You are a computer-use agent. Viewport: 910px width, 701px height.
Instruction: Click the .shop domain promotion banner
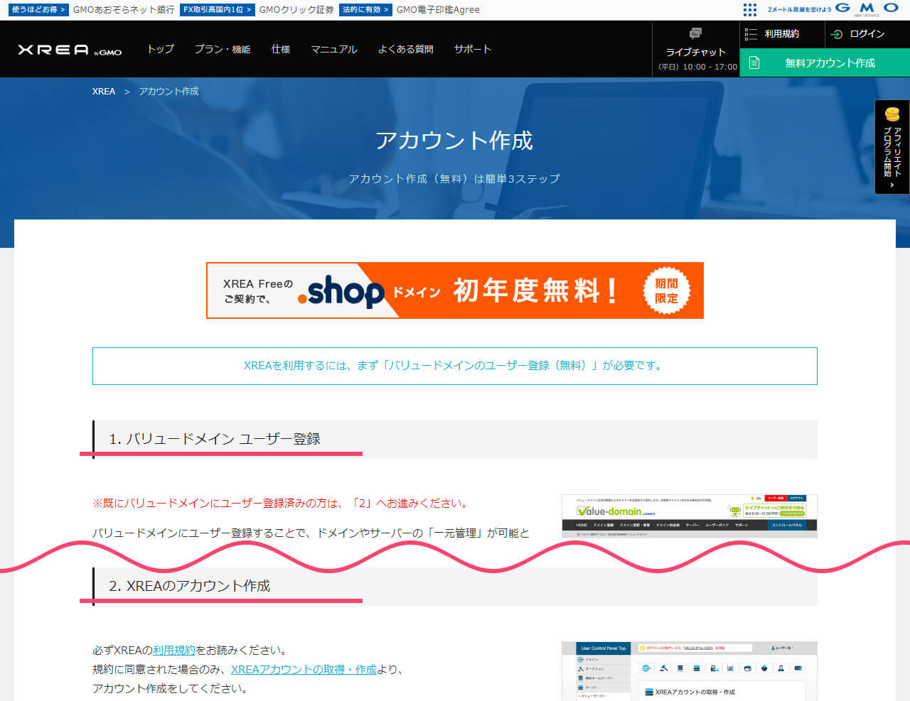(455, 290)
